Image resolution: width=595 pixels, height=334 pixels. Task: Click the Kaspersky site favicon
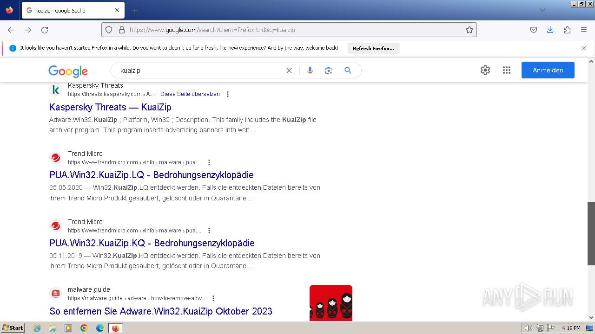[56, 90]
